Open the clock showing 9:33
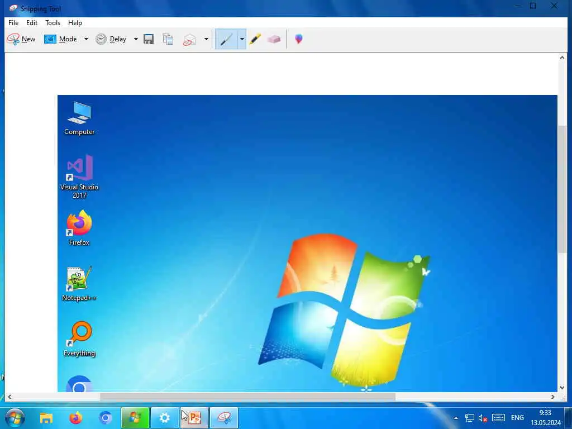Screen dimensions: 572x429 pos(545,418)
